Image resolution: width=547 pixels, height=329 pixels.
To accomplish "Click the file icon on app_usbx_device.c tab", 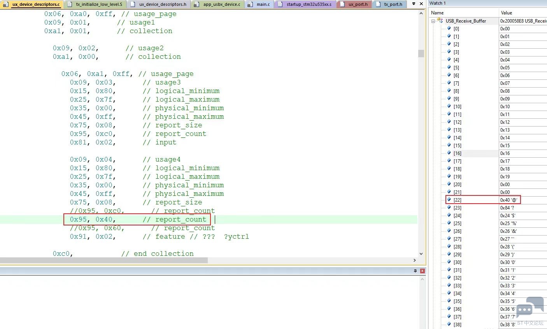I will click(196, 4).
